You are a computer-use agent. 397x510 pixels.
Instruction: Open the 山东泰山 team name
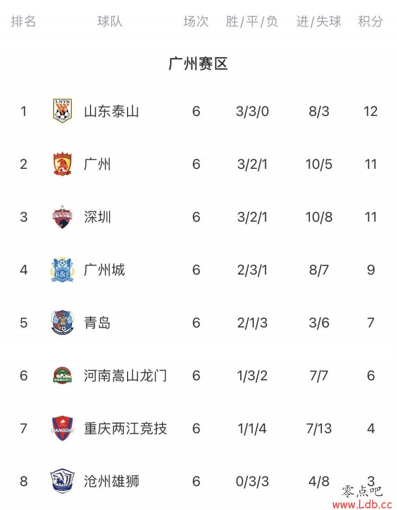click(111, 111)
